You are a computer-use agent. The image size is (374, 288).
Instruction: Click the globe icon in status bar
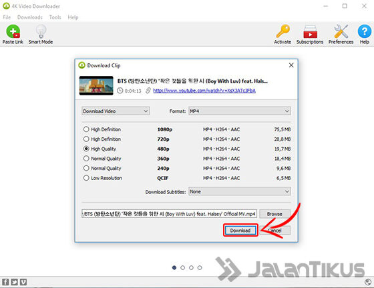[x=368, y=282]
